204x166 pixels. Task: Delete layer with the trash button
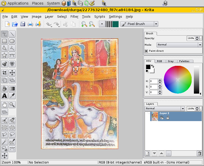tap(199, 154)
